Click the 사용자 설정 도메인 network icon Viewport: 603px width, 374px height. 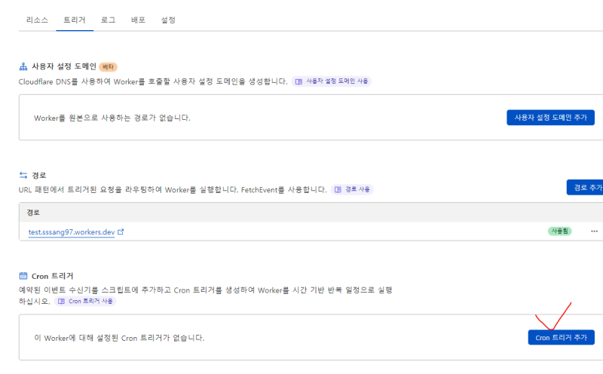23,66
